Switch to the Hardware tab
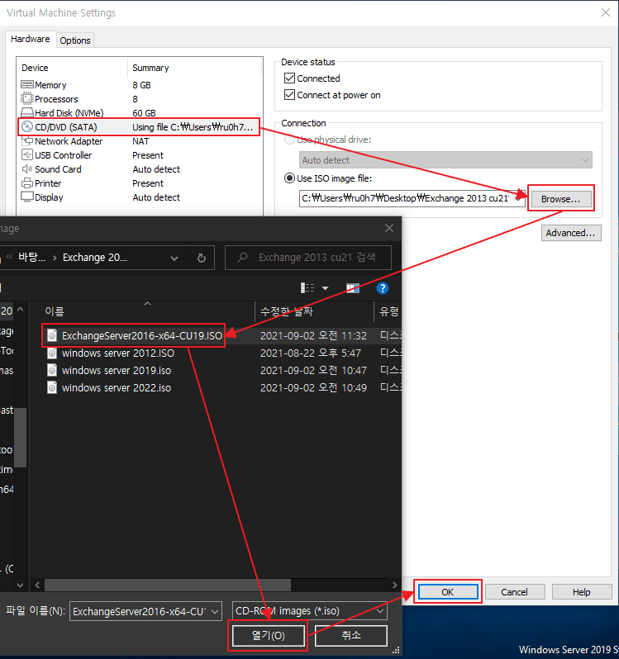619x659 pixels. [31, 39]
